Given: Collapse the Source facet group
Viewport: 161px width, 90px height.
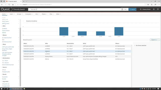Looking at the screenshot, I should 2,67.
